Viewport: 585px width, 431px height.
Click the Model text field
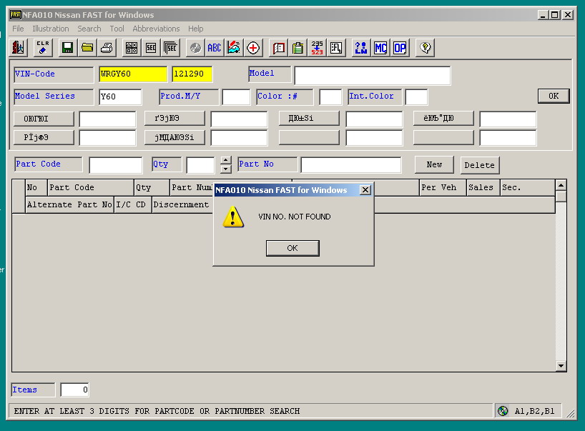[373, 76]
